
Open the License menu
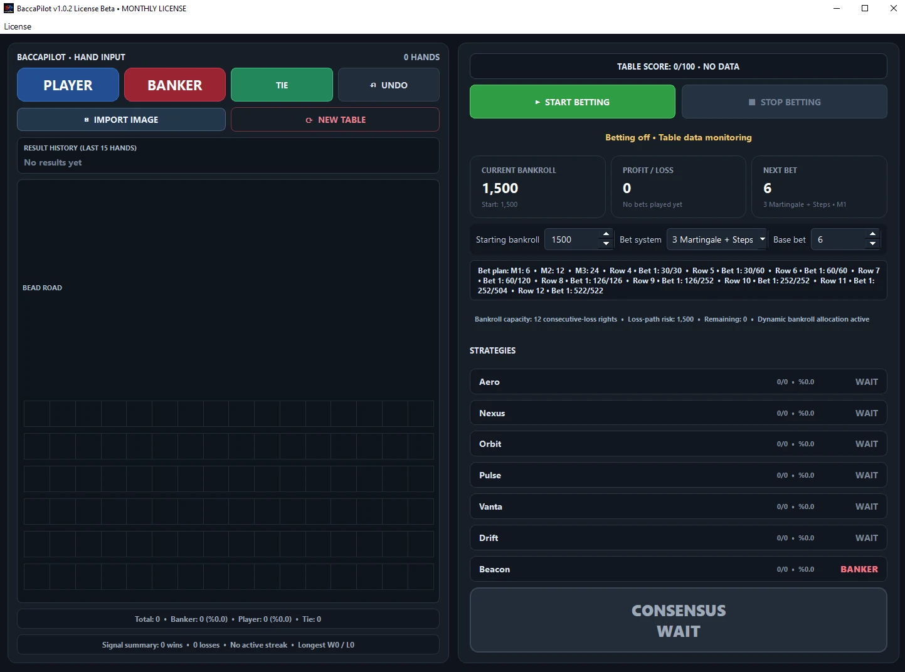[18, 26]
